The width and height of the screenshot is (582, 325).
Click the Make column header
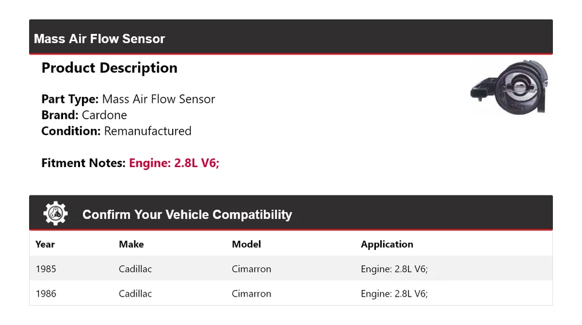[131, 245]
